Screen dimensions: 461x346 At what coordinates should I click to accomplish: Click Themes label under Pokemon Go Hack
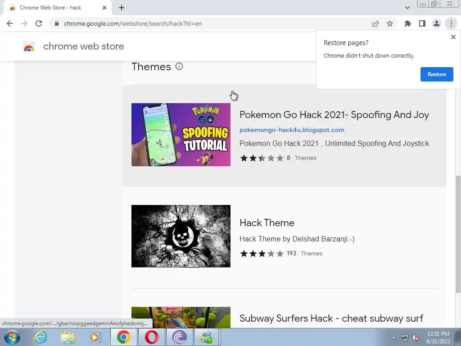(x=306, y=158)
